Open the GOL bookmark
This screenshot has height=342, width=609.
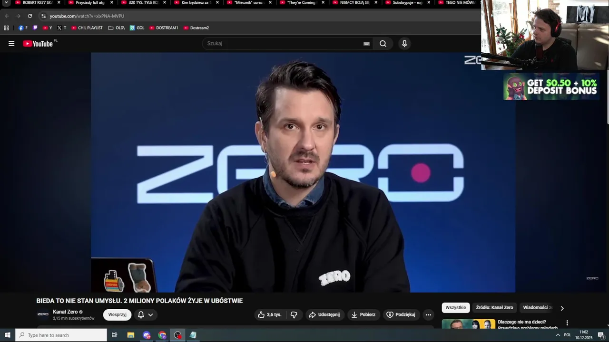tap(137, 28)
